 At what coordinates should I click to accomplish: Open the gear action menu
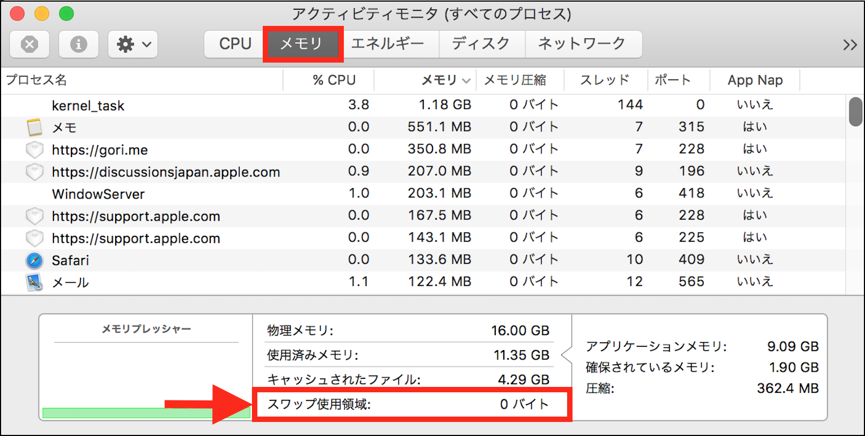click(133, 44)
